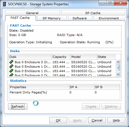
Task: Open the SP Cache tab
Action: point(93,13)
